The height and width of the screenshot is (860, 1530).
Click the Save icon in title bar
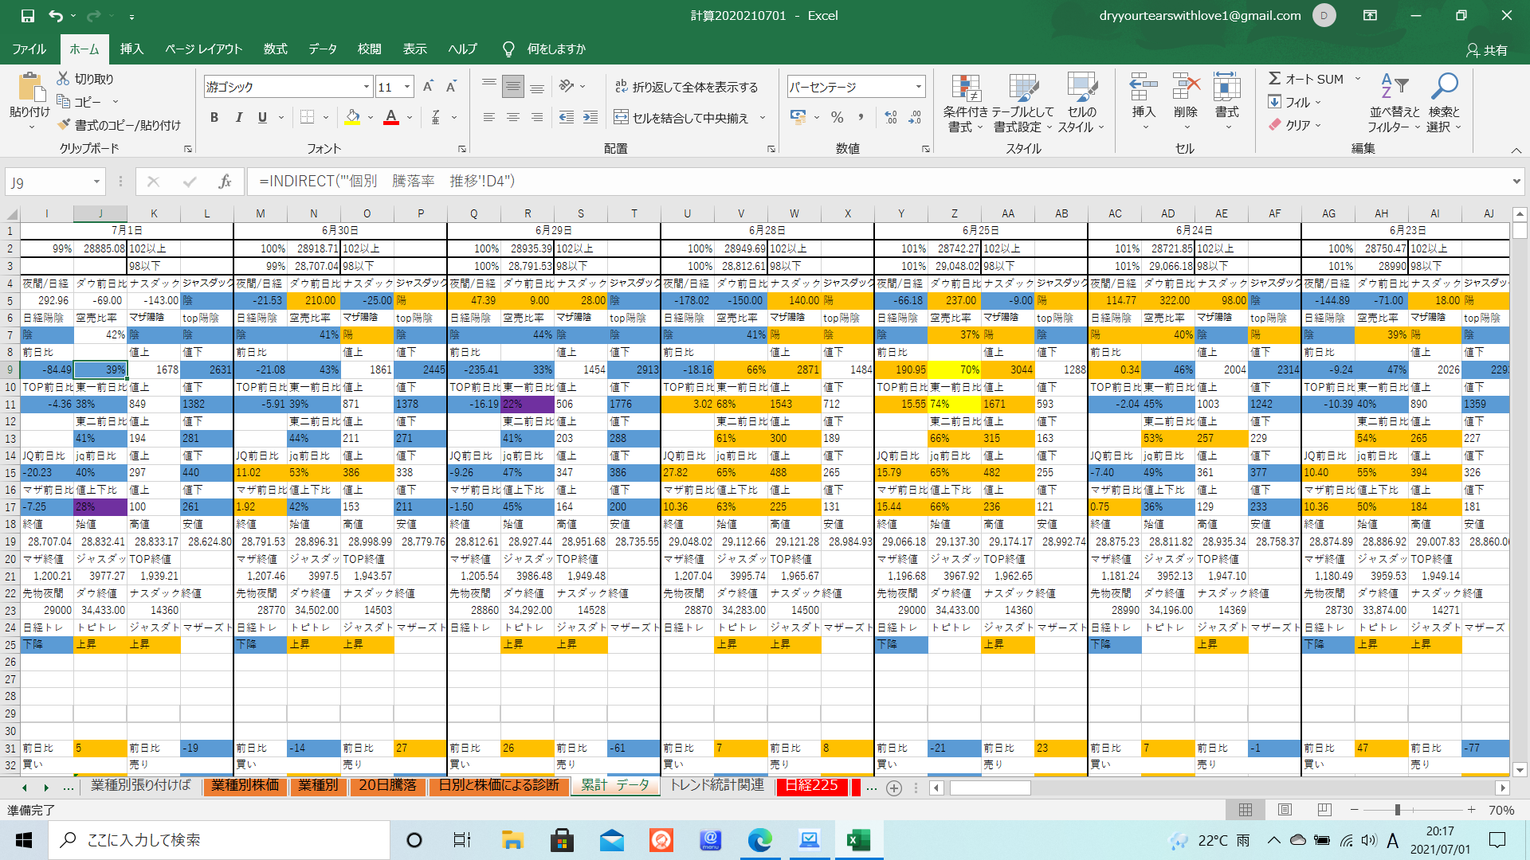tap(28, 15)
